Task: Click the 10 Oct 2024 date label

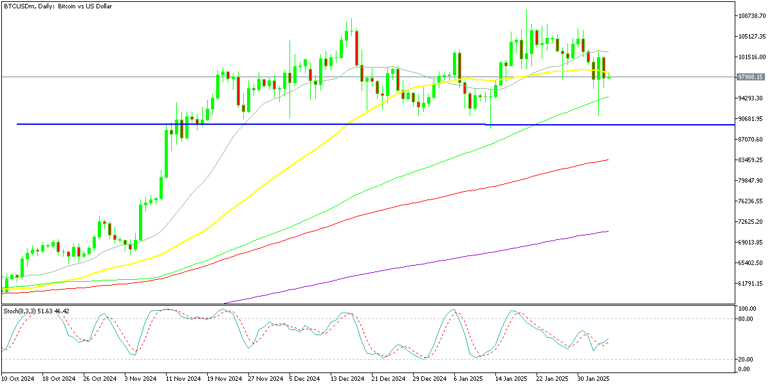Action: click(18, 379)
